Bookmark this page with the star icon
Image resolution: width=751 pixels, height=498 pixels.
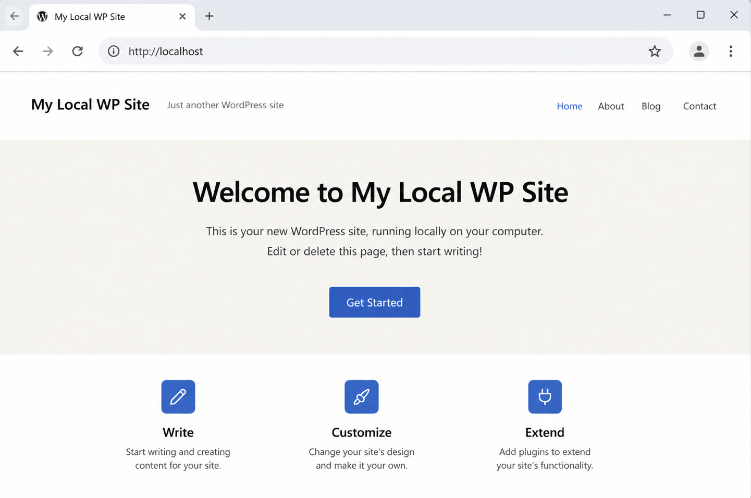[655, 51]
